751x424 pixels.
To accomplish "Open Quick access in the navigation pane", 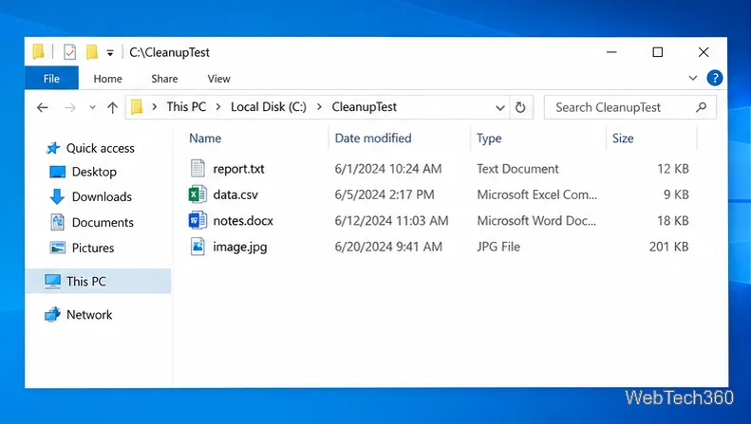I will 100,148.
